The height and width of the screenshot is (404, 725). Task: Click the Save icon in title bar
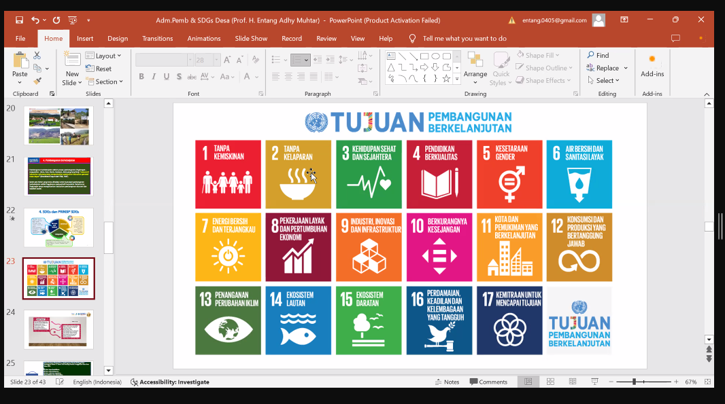coord(19,20)
